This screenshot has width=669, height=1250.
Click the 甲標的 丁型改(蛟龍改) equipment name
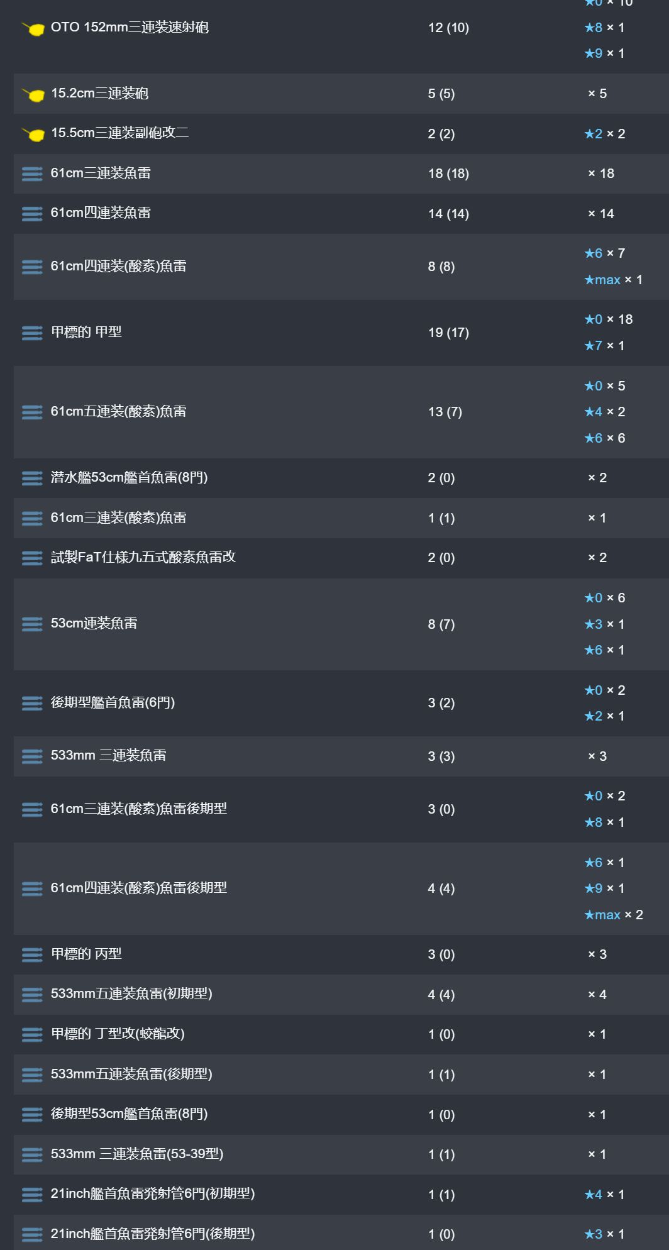118,1034
